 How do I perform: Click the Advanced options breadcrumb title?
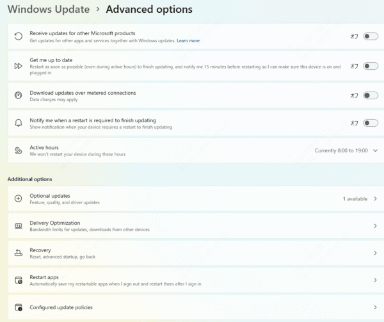pos(149,10)
